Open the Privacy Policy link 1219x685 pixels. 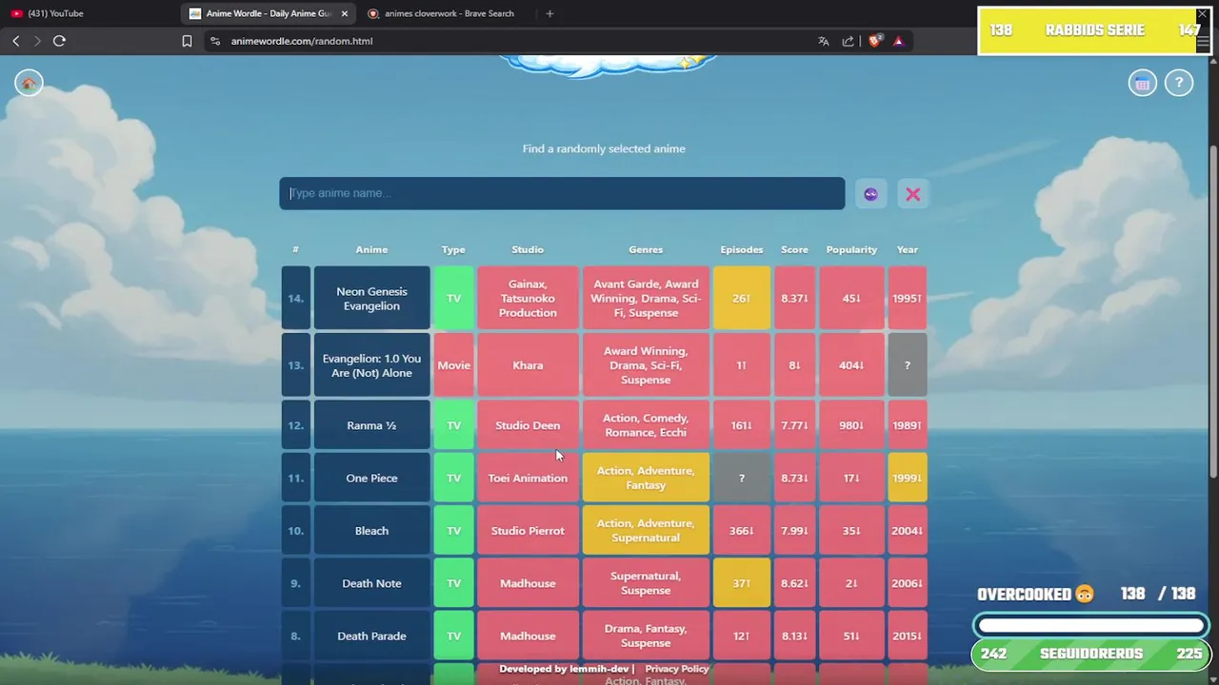[676, 669]
